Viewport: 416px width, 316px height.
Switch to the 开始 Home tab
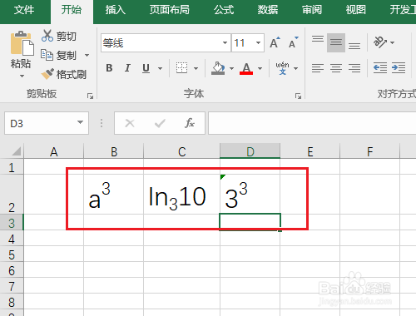pyautogui.click(x=72, y=10)
